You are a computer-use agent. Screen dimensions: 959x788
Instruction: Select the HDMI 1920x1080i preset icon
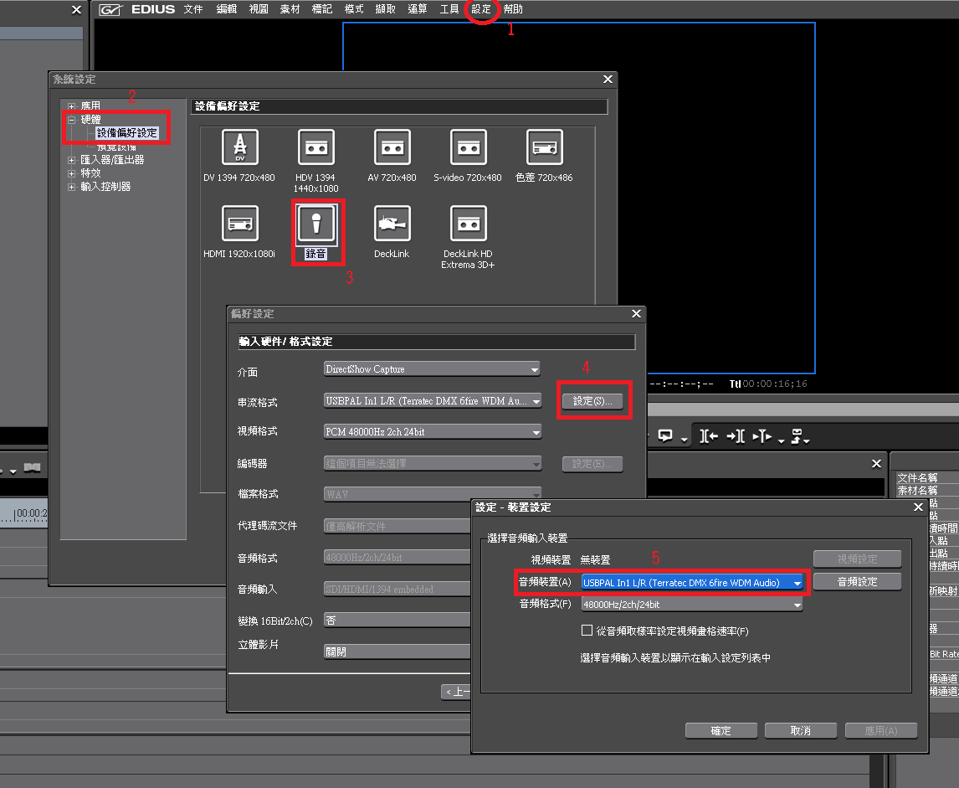pyautogui.click(x=239, y=224)
